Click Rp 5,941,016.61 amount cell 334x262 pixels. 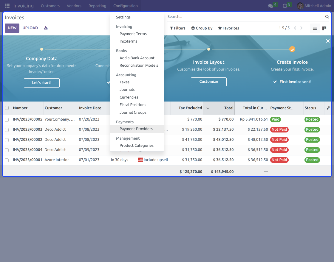click(254, 119)
